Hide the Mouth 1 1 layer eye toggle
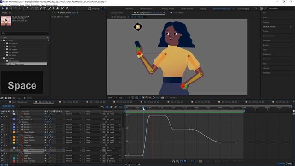The image size is (295, 166). (2, 119)
